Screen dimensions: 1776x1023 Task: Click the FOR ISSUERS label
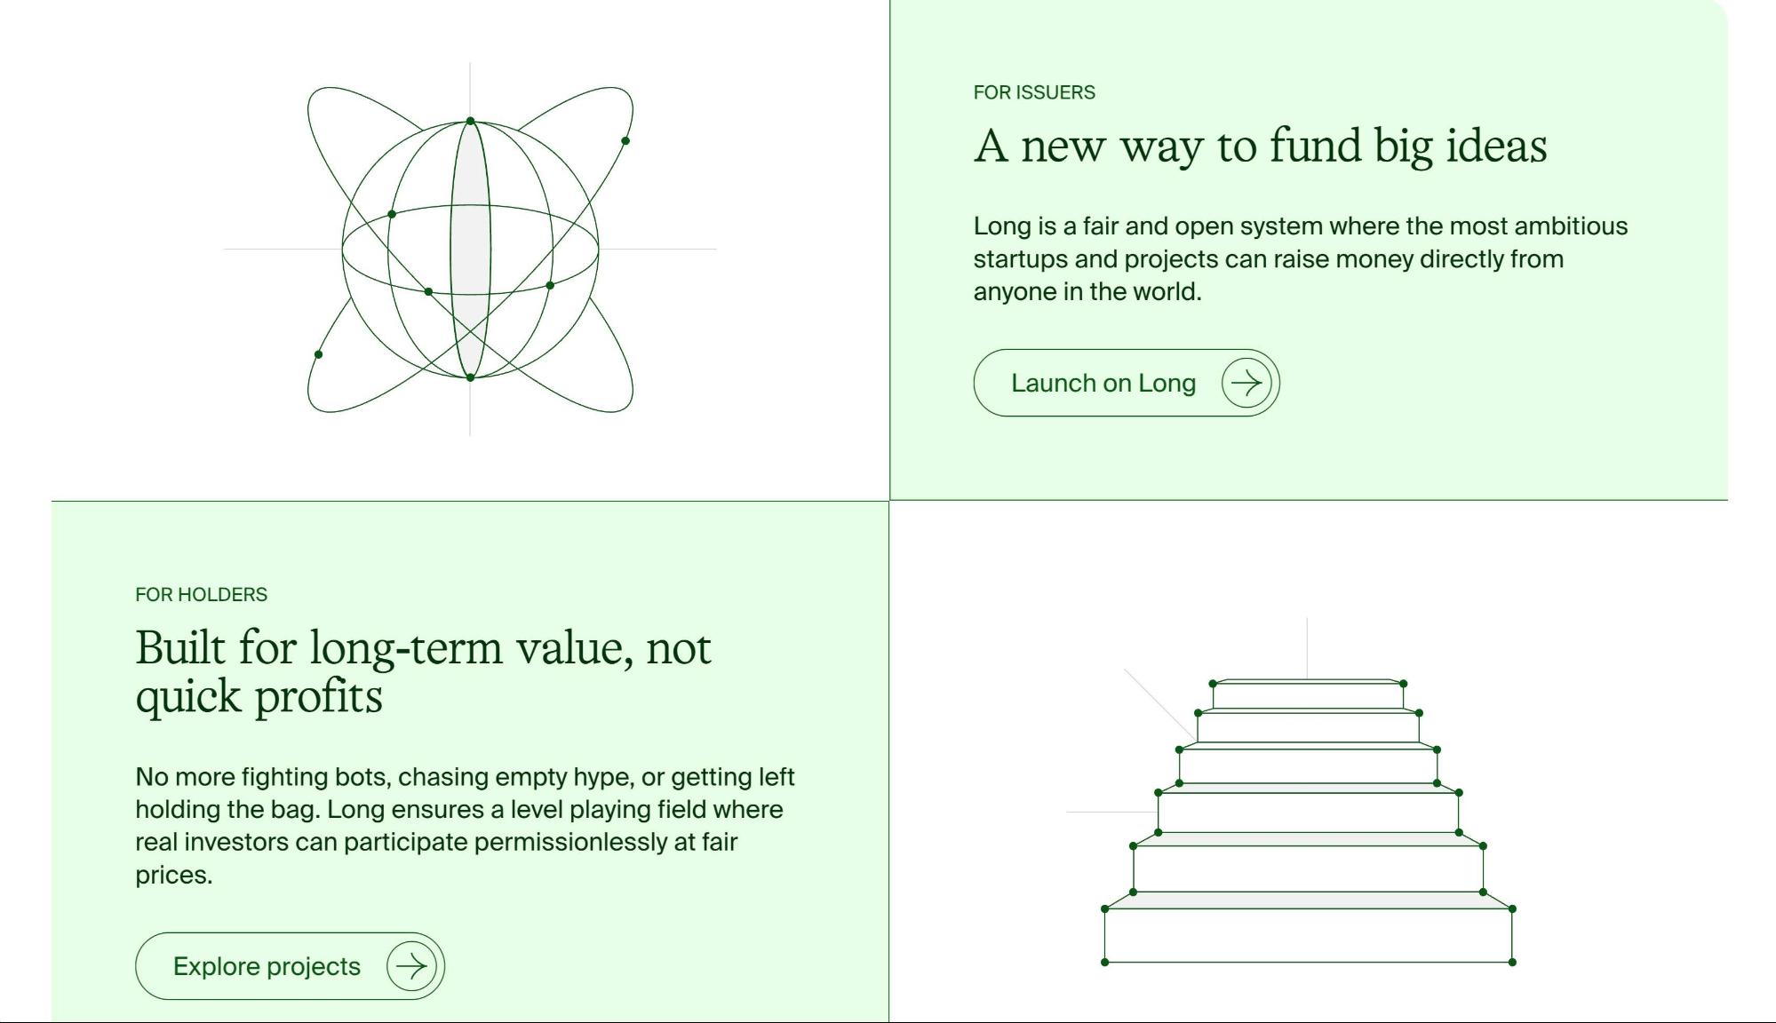(x=1034, y=92)
